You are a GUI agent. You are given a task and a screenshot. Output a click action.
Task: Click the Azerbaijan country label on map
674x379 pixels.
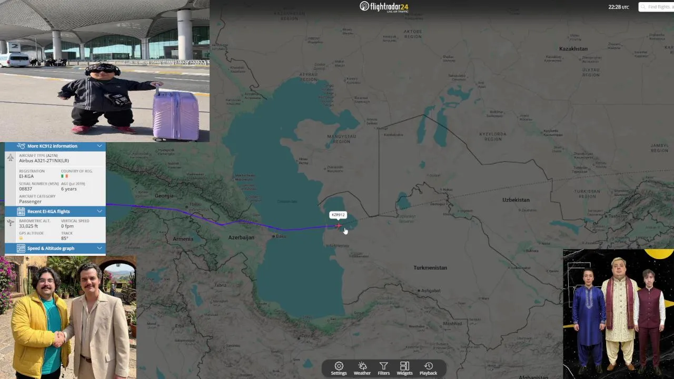pos(241,237)
